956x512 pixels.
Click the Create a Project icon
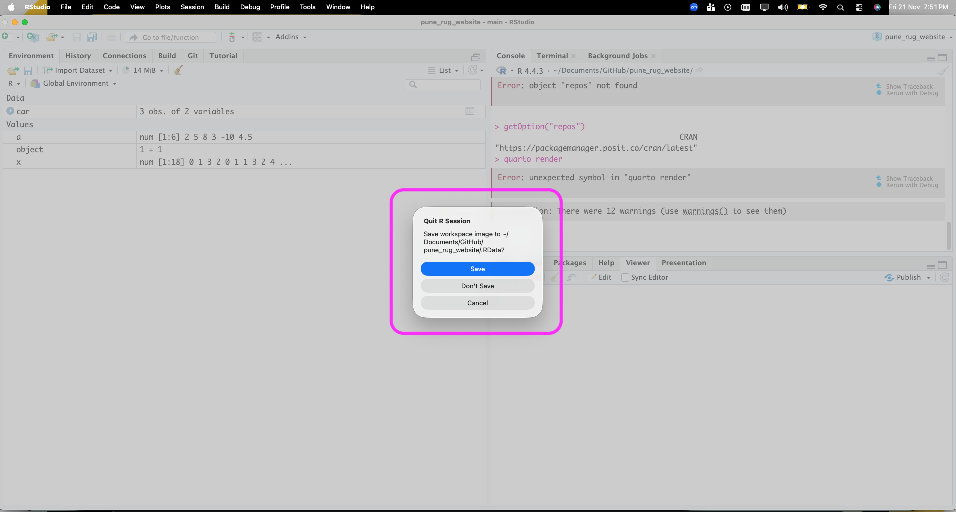click(32, 37)
